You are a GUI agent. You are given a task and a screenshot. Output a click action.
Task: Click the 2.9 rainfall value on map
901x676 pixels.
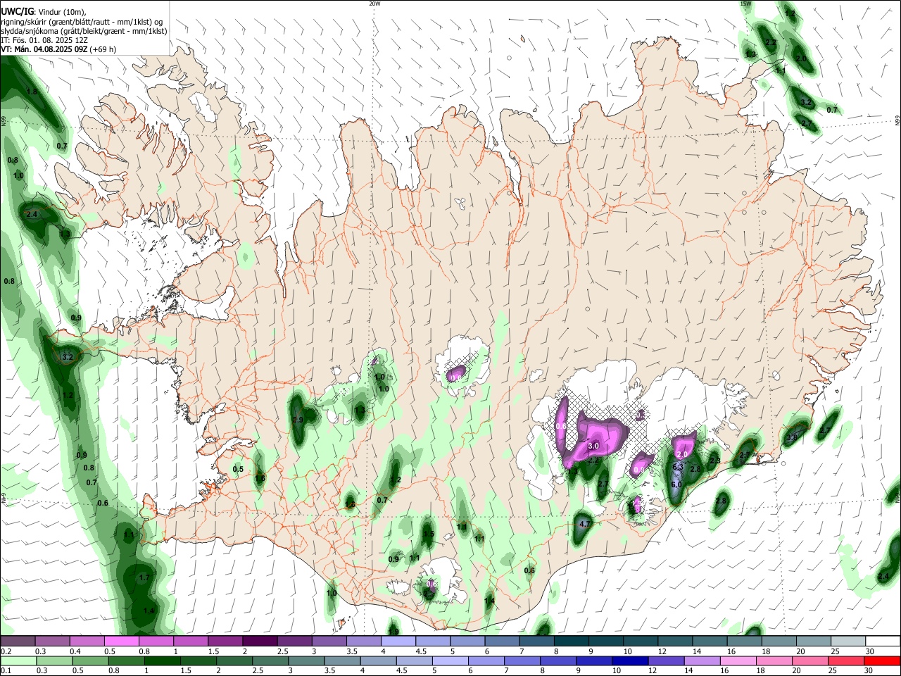coord(297,420)
